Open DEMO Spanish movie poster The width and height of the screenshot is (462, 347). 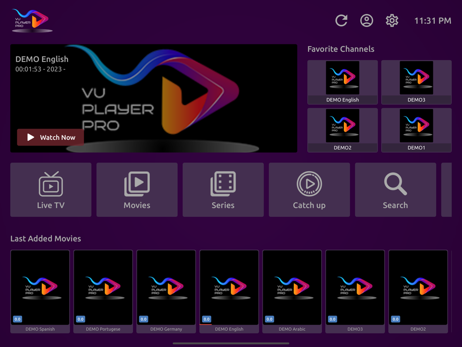pos(40,291)
